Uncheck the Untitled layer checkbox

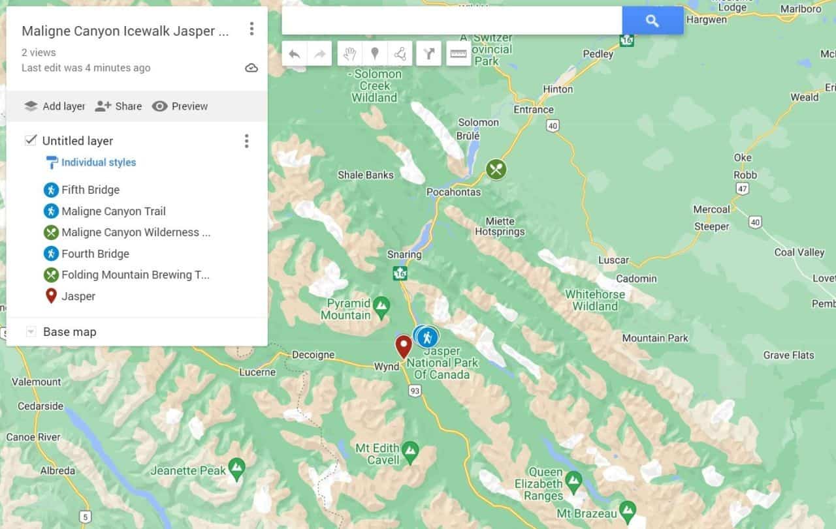click(x=30, y=140)
